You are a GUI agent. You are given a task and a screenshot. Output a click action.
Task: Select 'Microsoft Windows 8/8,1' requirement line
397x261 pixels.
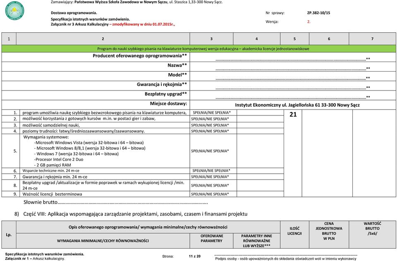pos(90,148)
